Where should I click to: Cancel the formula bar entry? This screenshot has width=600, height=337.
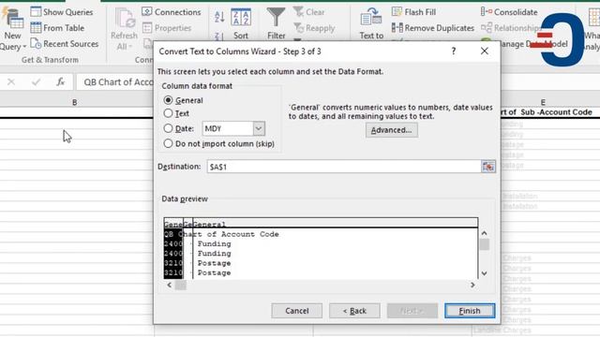(x=11, y=81)
